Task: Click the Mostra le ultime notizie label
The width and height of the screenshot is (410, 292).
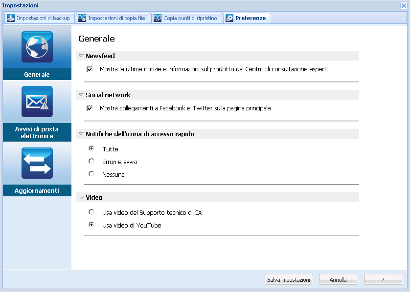Action: click(214, 69)
